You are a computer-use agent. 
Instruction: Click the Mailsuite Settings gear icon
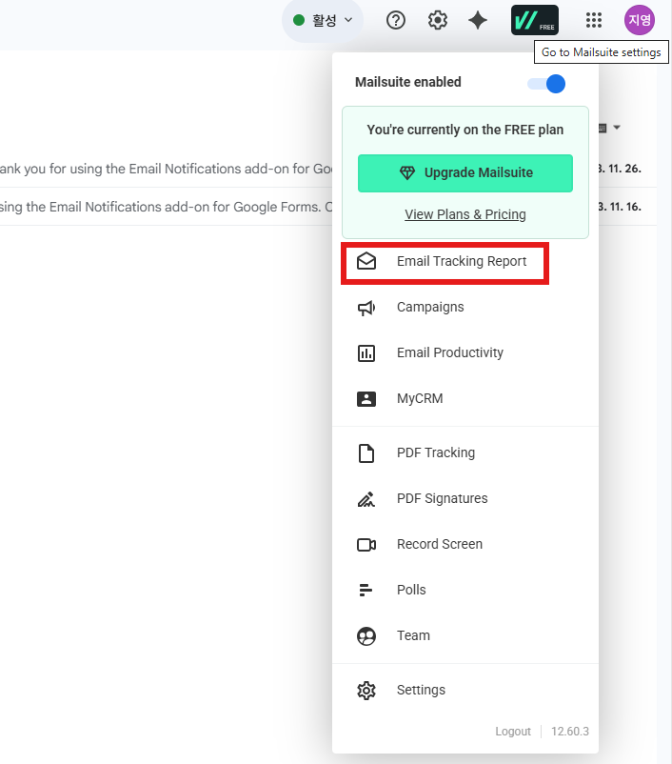[366, 691]
